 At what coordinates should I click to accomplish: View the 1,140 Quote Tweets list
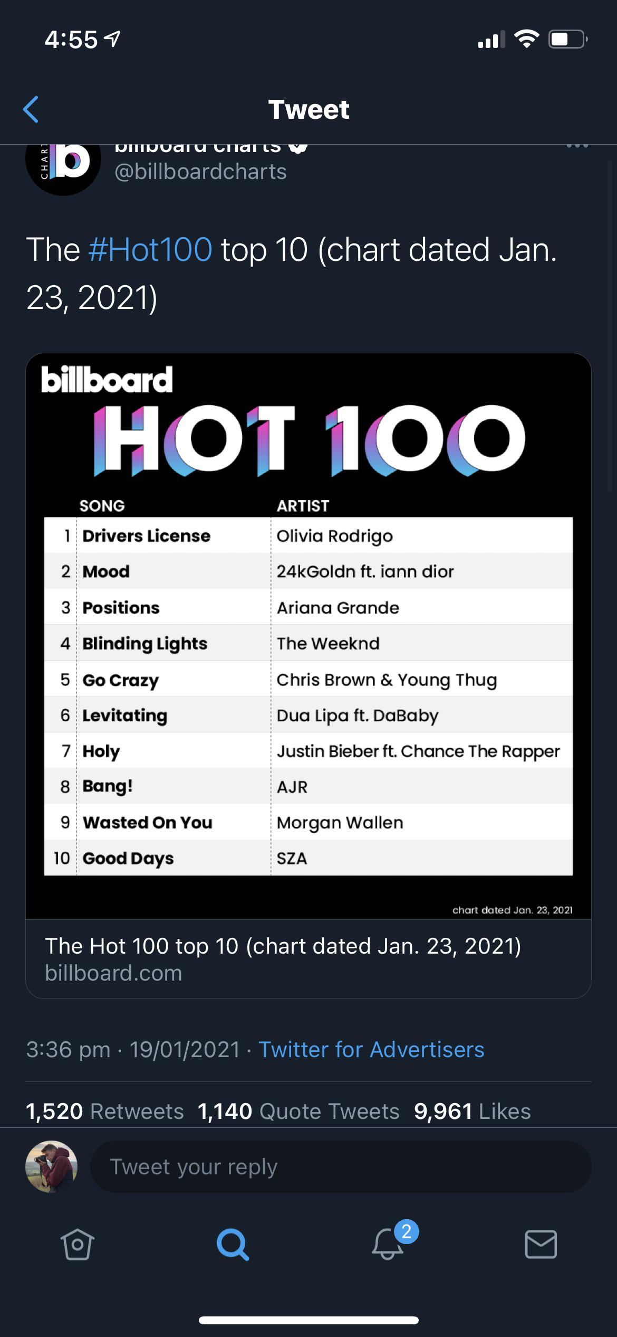pyautogui.click(x=298, y=1111)
